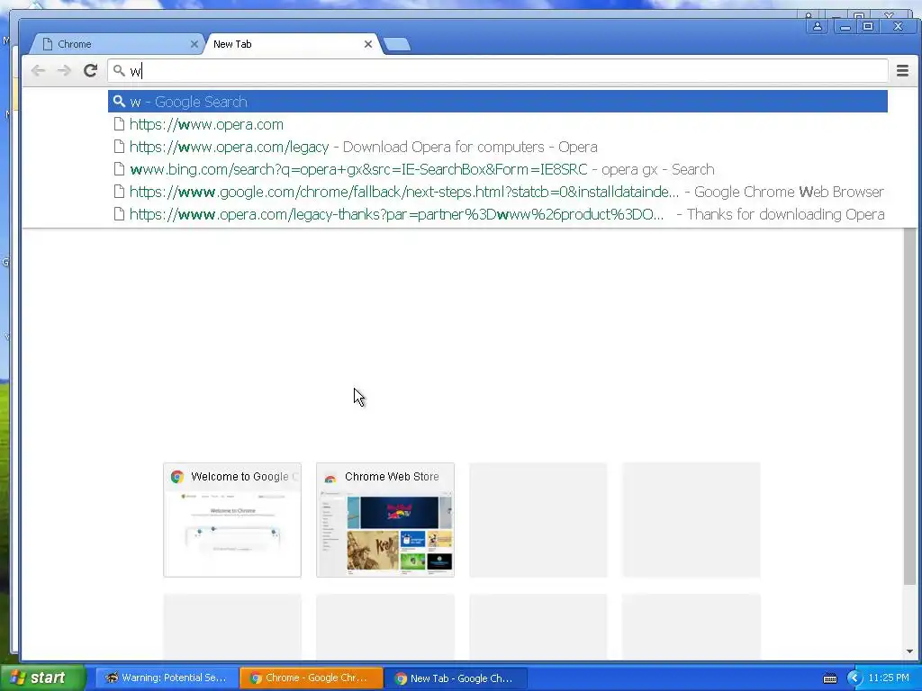The image size is (922, 691).
Task: Select the https://www.opera.com suggestion
Action: click(497, 124)
